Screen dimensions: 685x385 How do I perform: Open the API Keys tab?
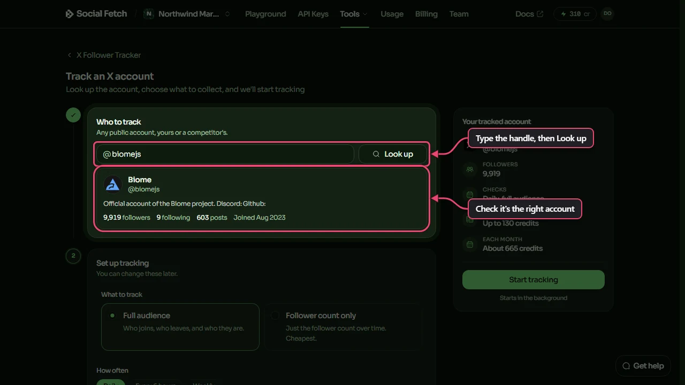pos(313,14)
